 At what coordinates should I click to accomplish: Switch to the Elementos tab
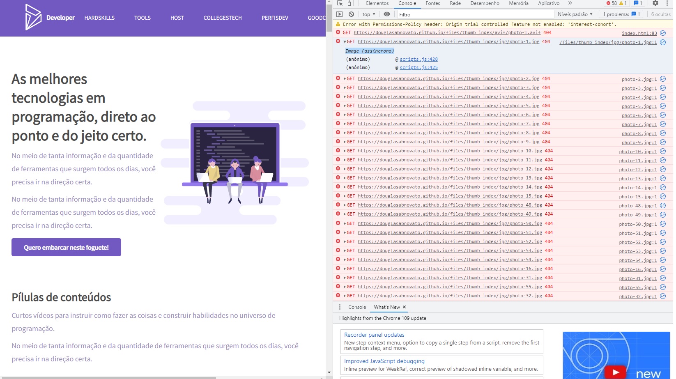point(377,3)
